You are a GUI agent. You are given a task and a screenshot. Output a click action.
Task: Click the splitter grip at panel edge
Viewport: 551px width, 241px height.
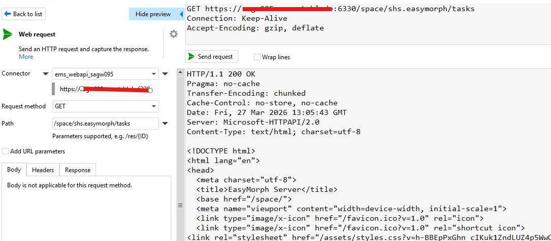pos(179,205)
